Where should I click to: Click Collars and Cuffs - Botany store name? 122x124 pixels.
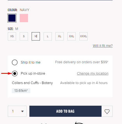pos(32,83)
